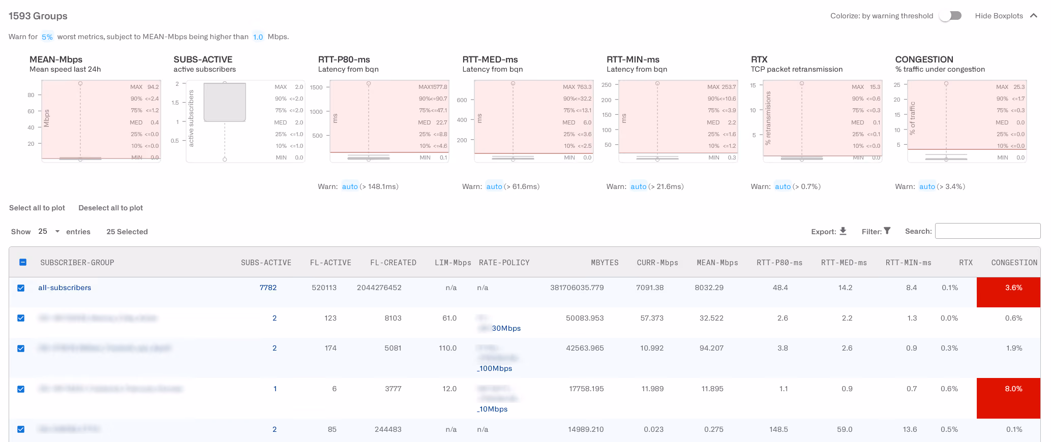
Task: Click Select all to plot
Action: [x=37, y=208]
